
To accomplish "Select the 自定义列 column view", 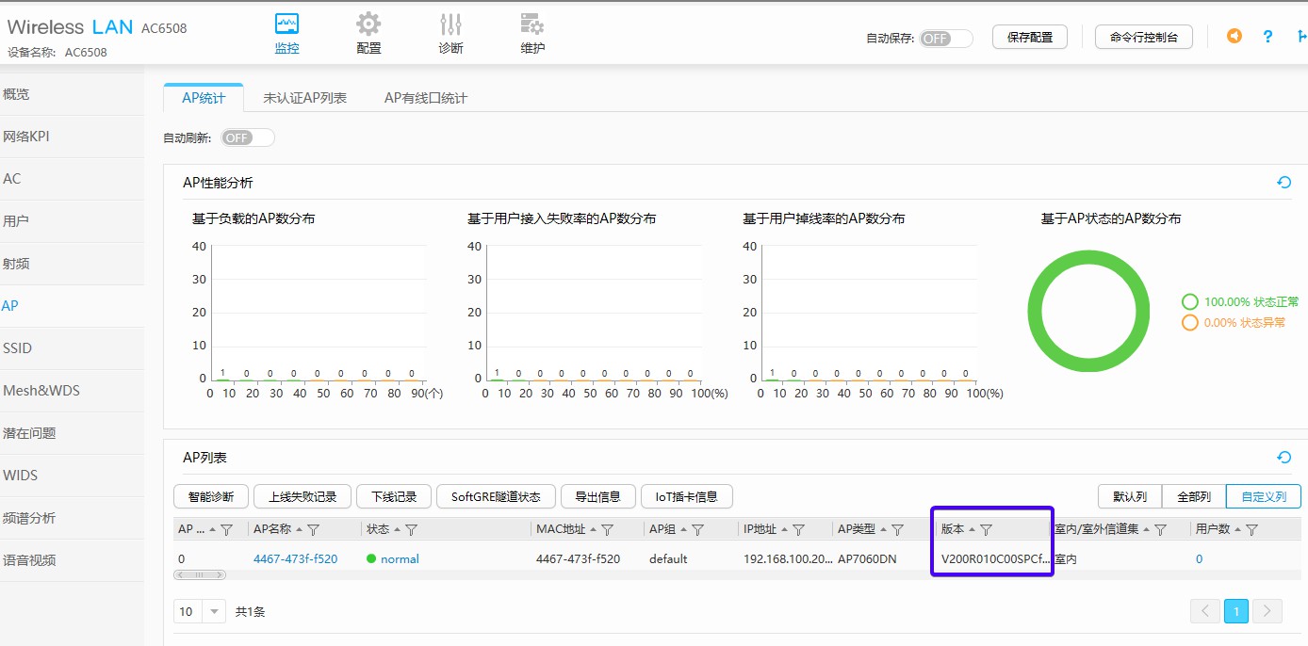I will 1264,496.
